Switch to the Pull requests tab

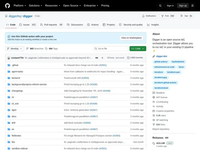[52, 25]
